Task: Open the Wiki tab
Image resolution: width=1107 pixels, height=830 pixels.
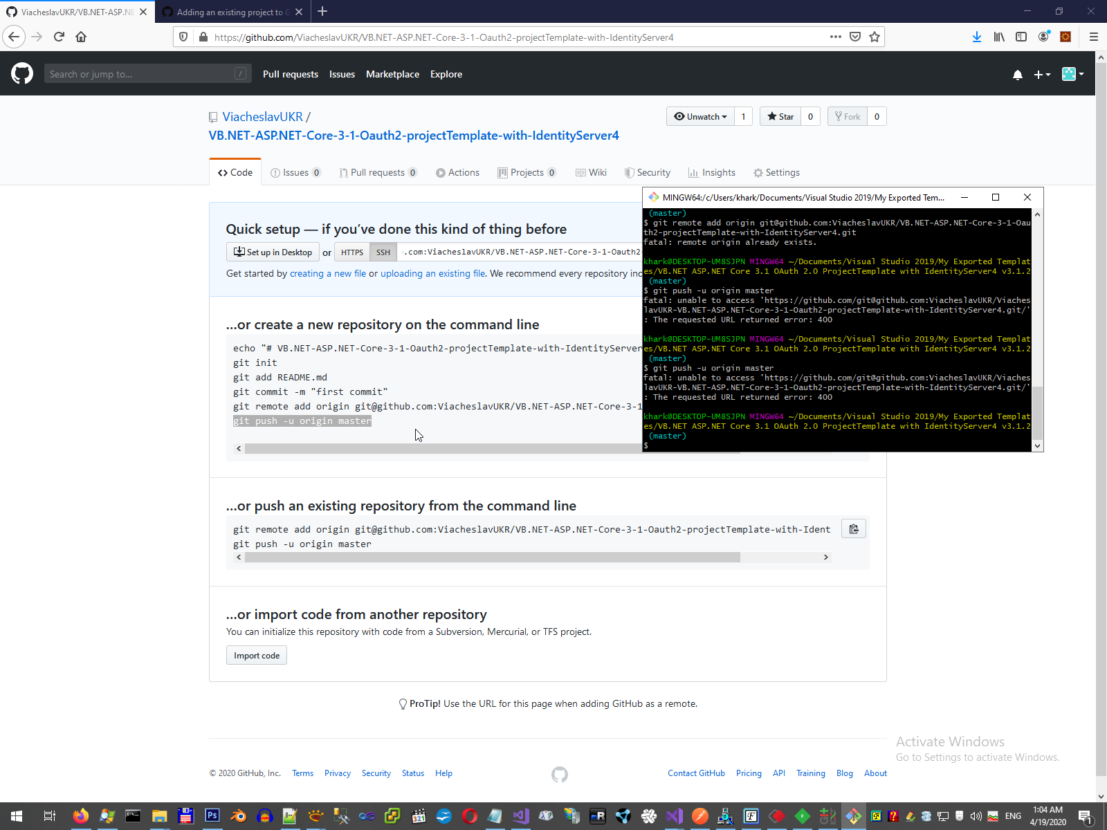Action: point(591,172)
